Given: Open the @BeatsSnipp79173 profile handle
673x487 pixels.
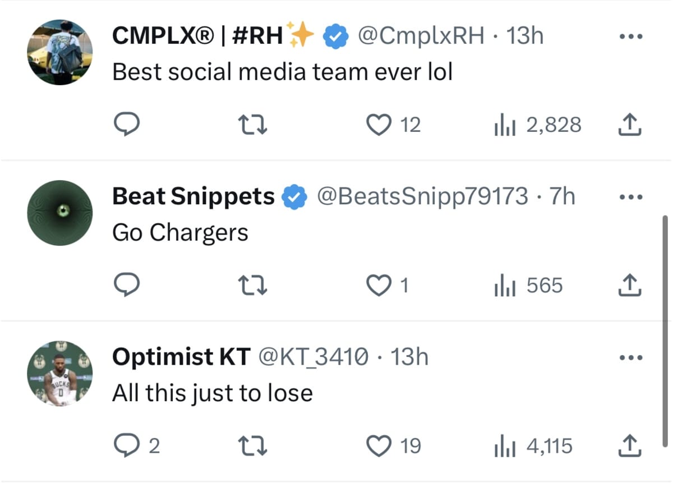Looking at the screenshot, I should click(x=423, y=196).
